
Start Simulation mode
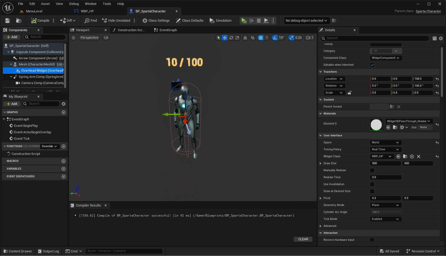[x=221, y=21]
